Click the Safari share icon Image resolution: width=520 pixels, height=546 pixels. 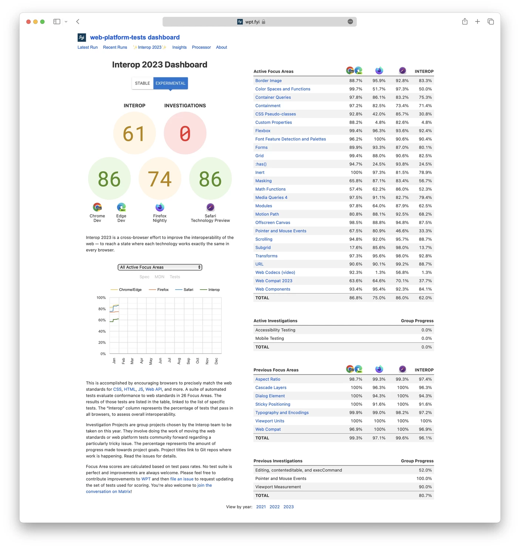[465, 21]
